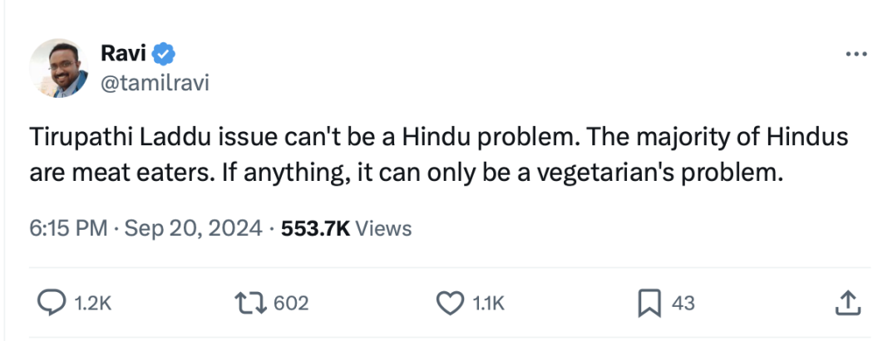Click the 1.2K replies count

tap(92, 304)
